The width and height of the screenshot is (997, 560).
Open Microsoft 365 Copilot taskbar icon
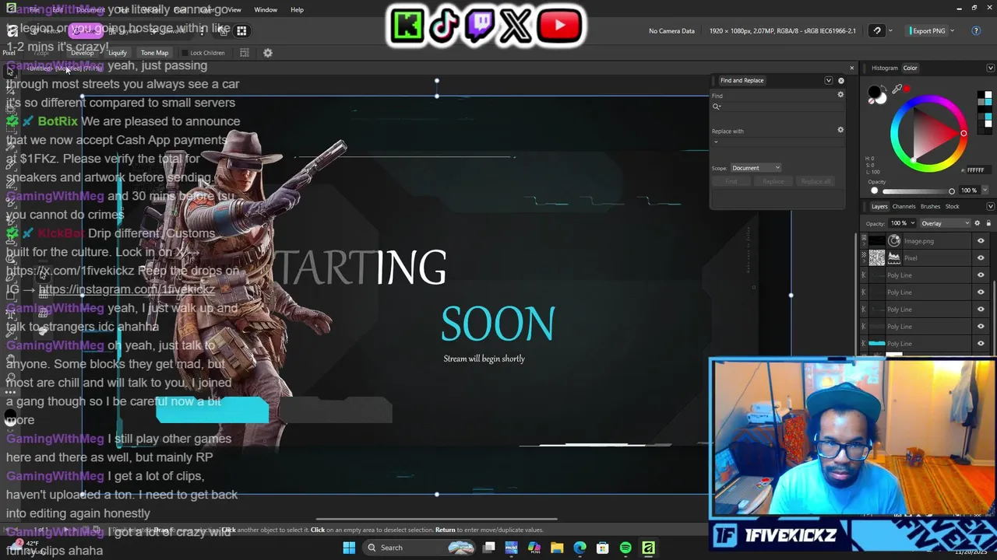pyautogui.click(x=534, y=548)
